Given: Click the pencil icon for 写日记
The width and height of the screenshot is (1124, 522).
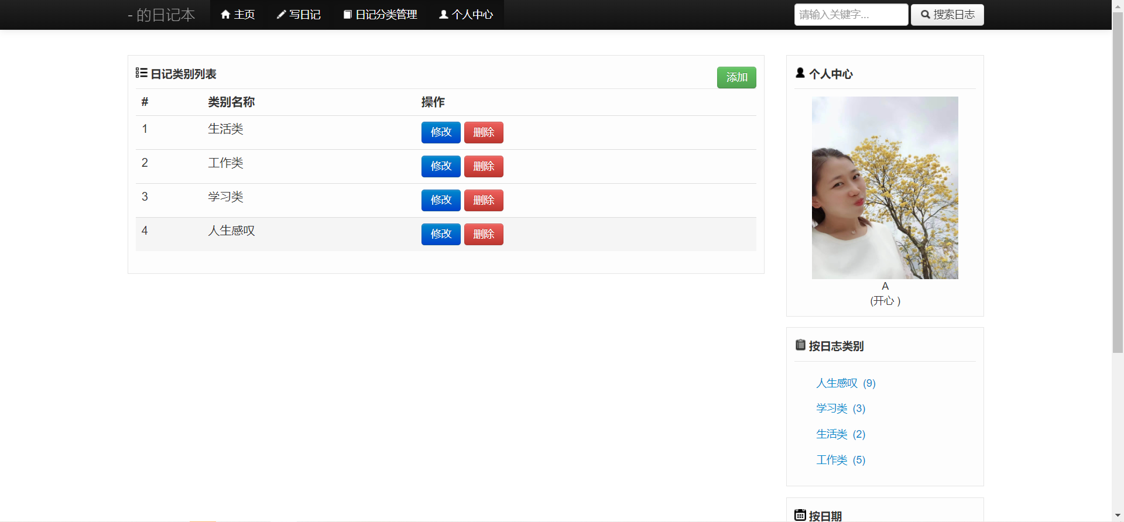Looking at the screenshot, I should (x=281, y=15).
